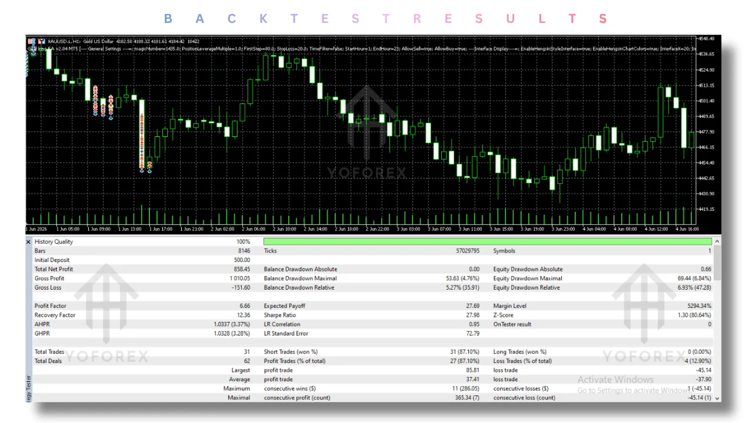The width and height of the screenshot is (753, 423).
Task: Click the Profit Trades value 27 (87.10%)
Action: click(x=464, y=361)
